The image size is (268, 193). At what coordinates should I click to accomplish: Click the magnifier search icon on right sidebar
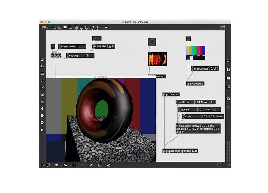pos(228,61)
